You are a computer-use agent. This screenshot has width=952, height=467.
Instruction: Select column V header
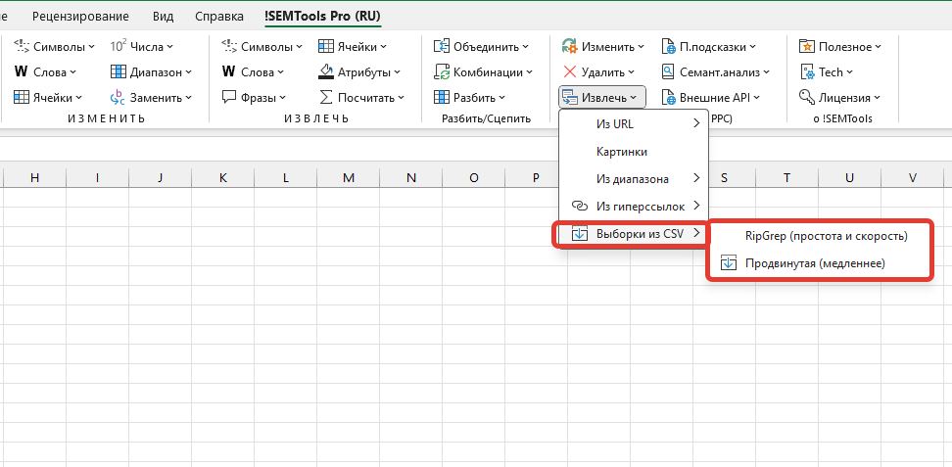[x=913, y=177]
